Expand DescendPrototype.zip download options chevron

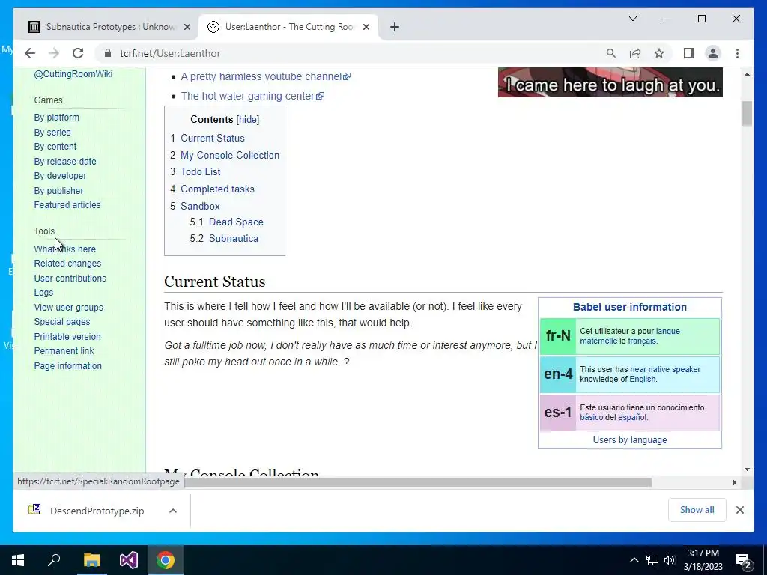point(173,511)
